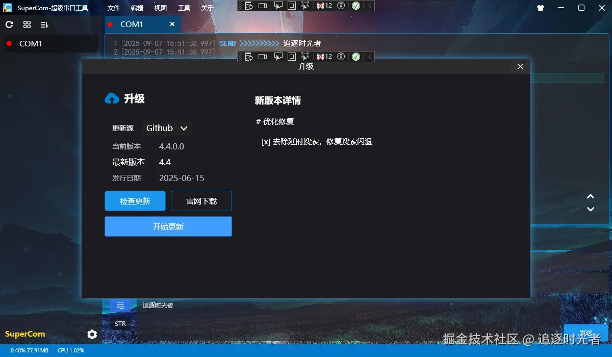Viewport: 612px width, 357px height.
Task: Click the 新版本详情 heading
Action: [x=278, y=100]
